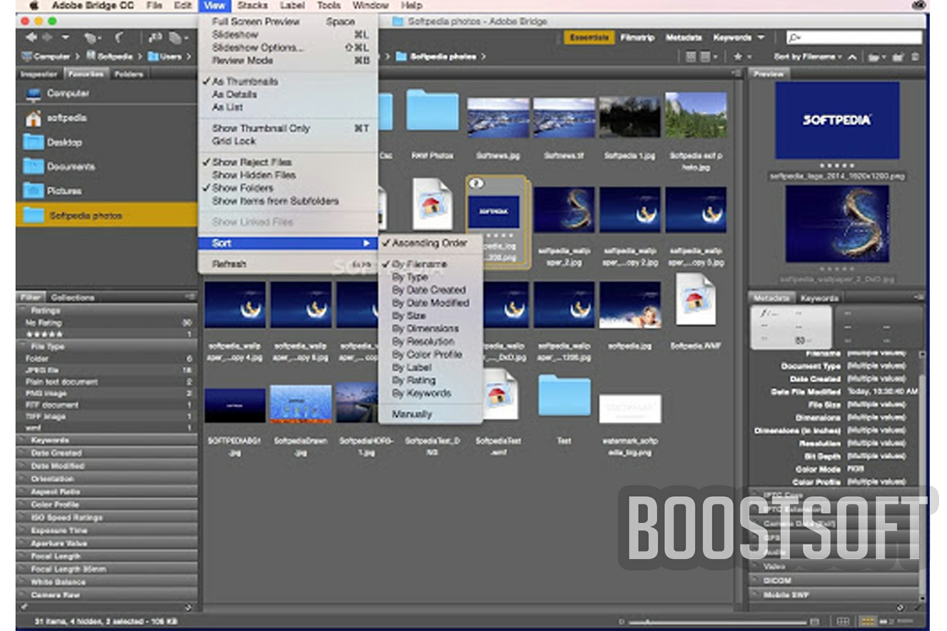The height and width of the screenshot is (631, 947).
Task: Switch to Metadata workspace
Action: tap(684, 38)
